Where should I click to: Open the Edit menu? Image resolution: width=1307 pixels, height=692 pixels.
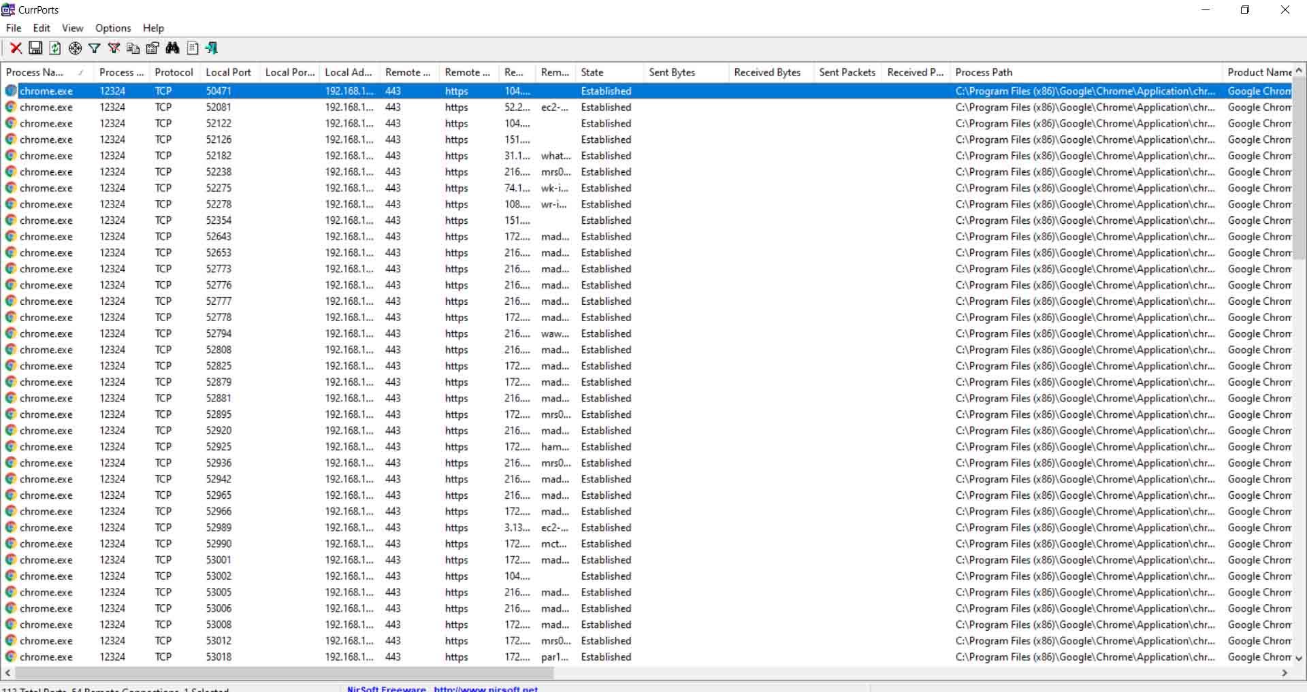[42, 28]
